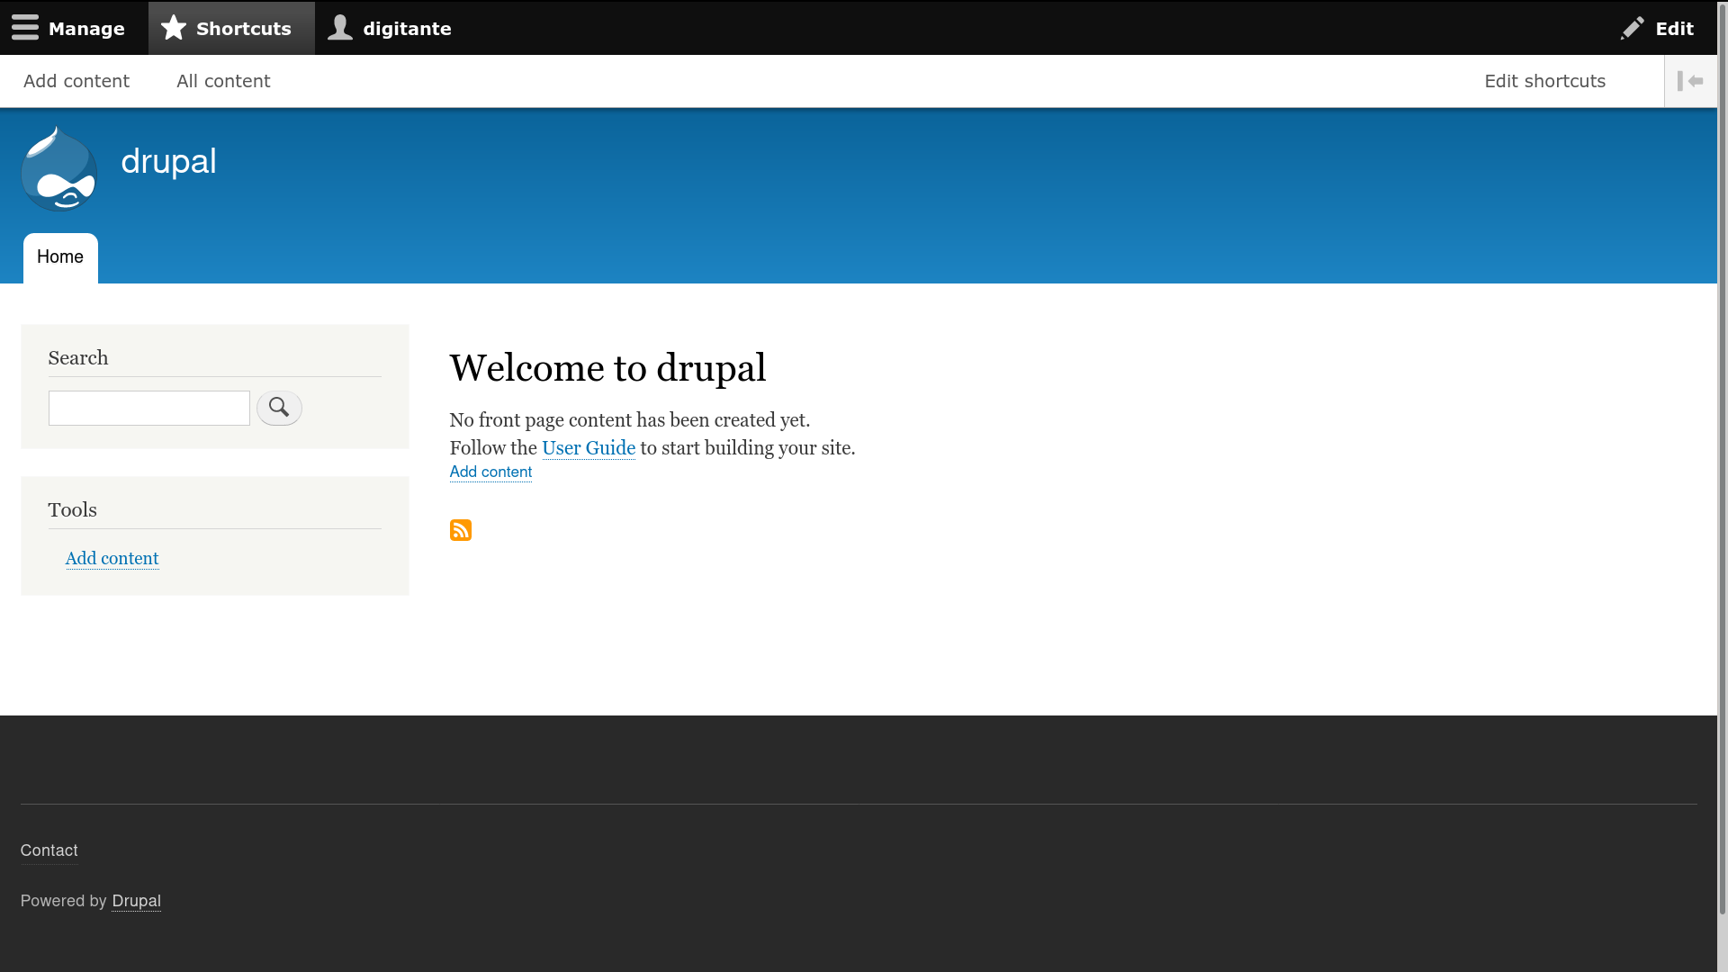Click the search magnifier button
This screenshot has width=1728, height=972.
[x=279, y=408]
